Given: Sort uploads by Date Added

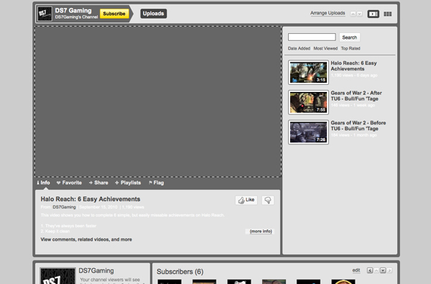Looking at the screenshot, I should (299, 48).
